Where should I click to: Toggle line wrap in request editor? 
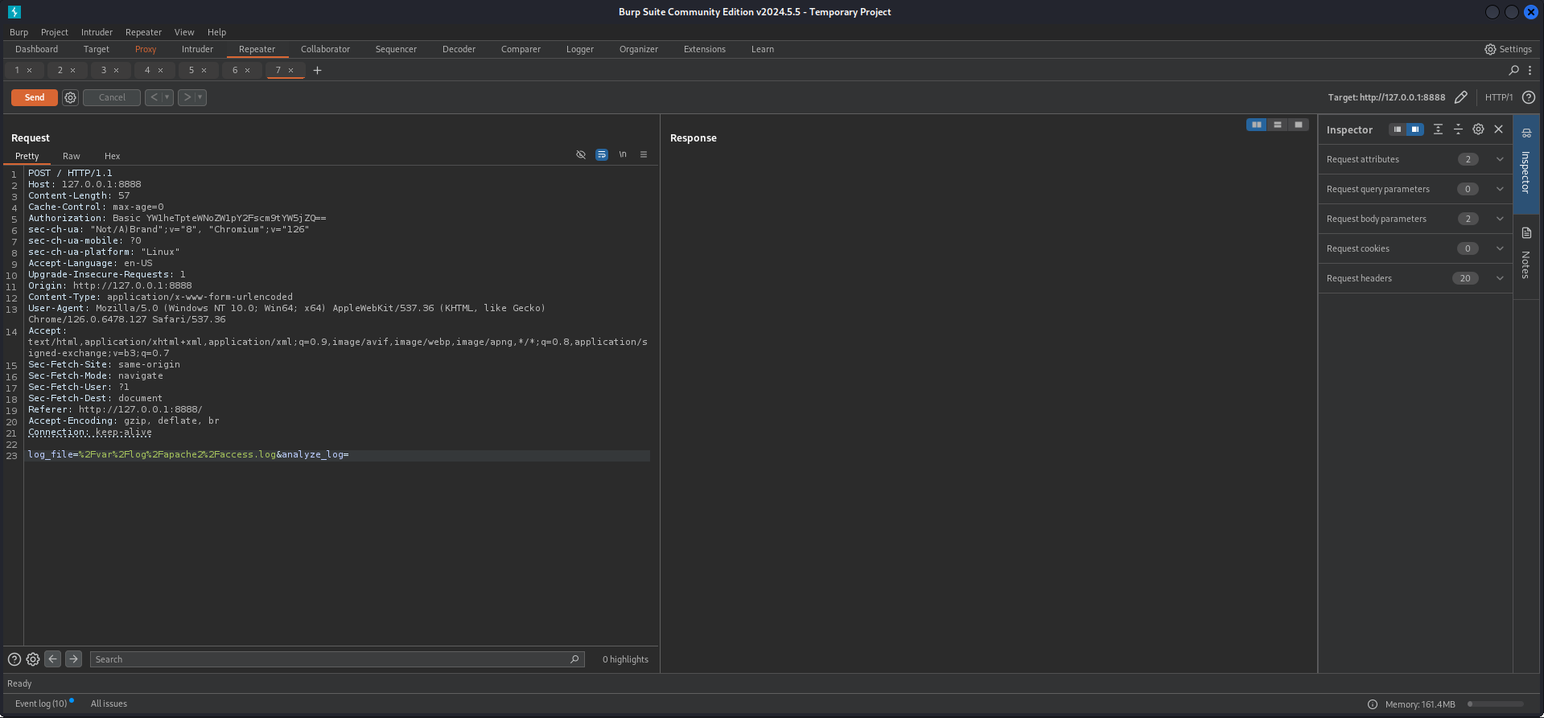pyautogui.click(x=602, y=154)
